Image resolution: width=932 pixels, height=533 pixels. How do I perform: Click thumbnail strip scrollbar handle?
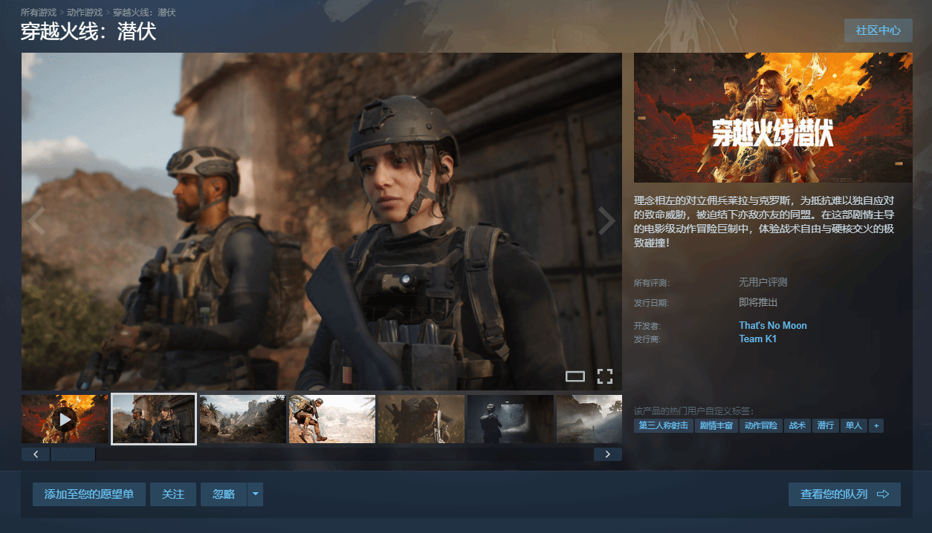[73, 454]
